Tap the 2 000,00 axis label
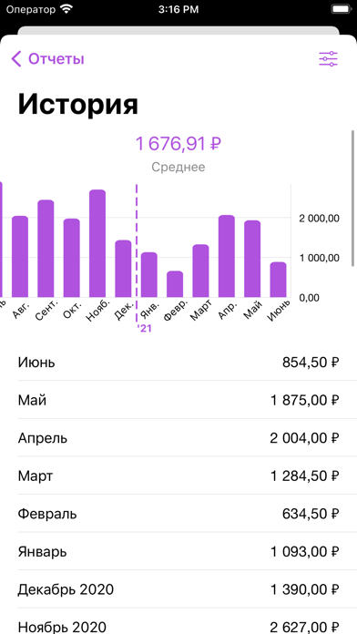The width and height of the screenshot is (357, 634). pyautogui.click(x=319, y=219)
